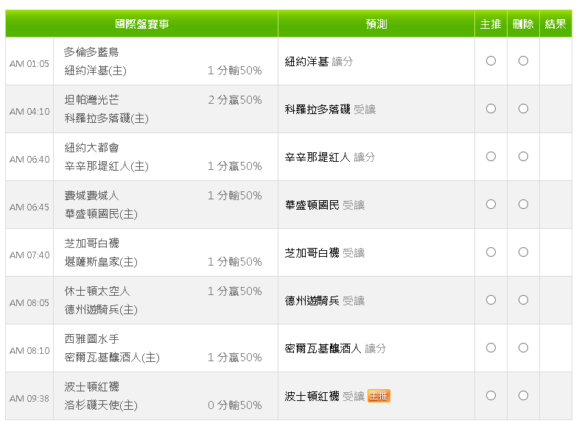Click handicap 1 分贏50% for 休士頓太空人
Viewport: 579px width, 426px height.
coord(235,291)
